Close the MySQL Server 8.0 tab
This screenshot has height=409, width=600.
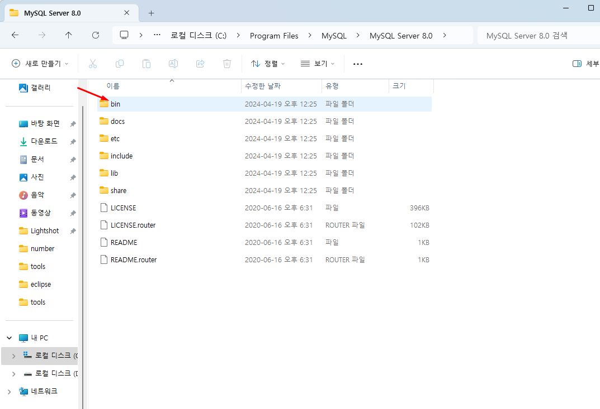pos(127,13)
